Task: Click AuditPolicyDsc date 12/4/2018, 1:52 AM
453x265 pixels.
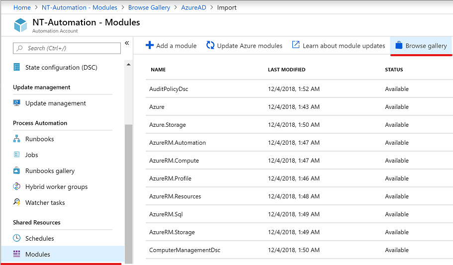Action: tap(294, 89)
